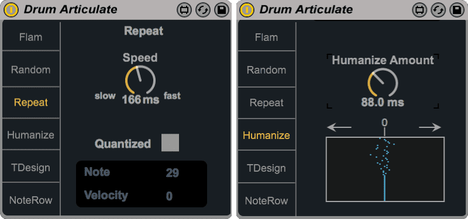The height and width of the screenshot is (219, 468).
Task: Click the right arrow above humanize display
Action: (430, 127)
